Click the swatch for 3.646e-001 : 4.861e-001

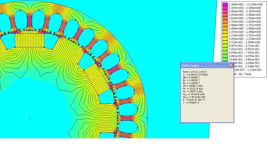click(x=225, y=60)
